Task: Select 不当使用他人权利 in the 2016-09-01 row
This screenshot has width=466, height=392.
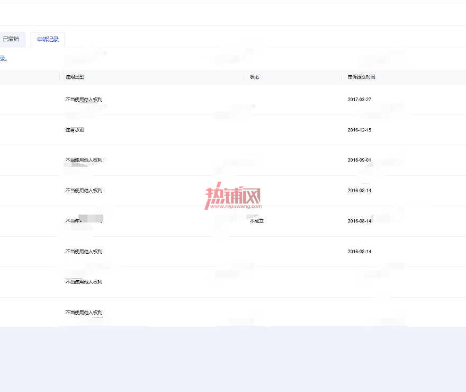Action: pos(84,160)
